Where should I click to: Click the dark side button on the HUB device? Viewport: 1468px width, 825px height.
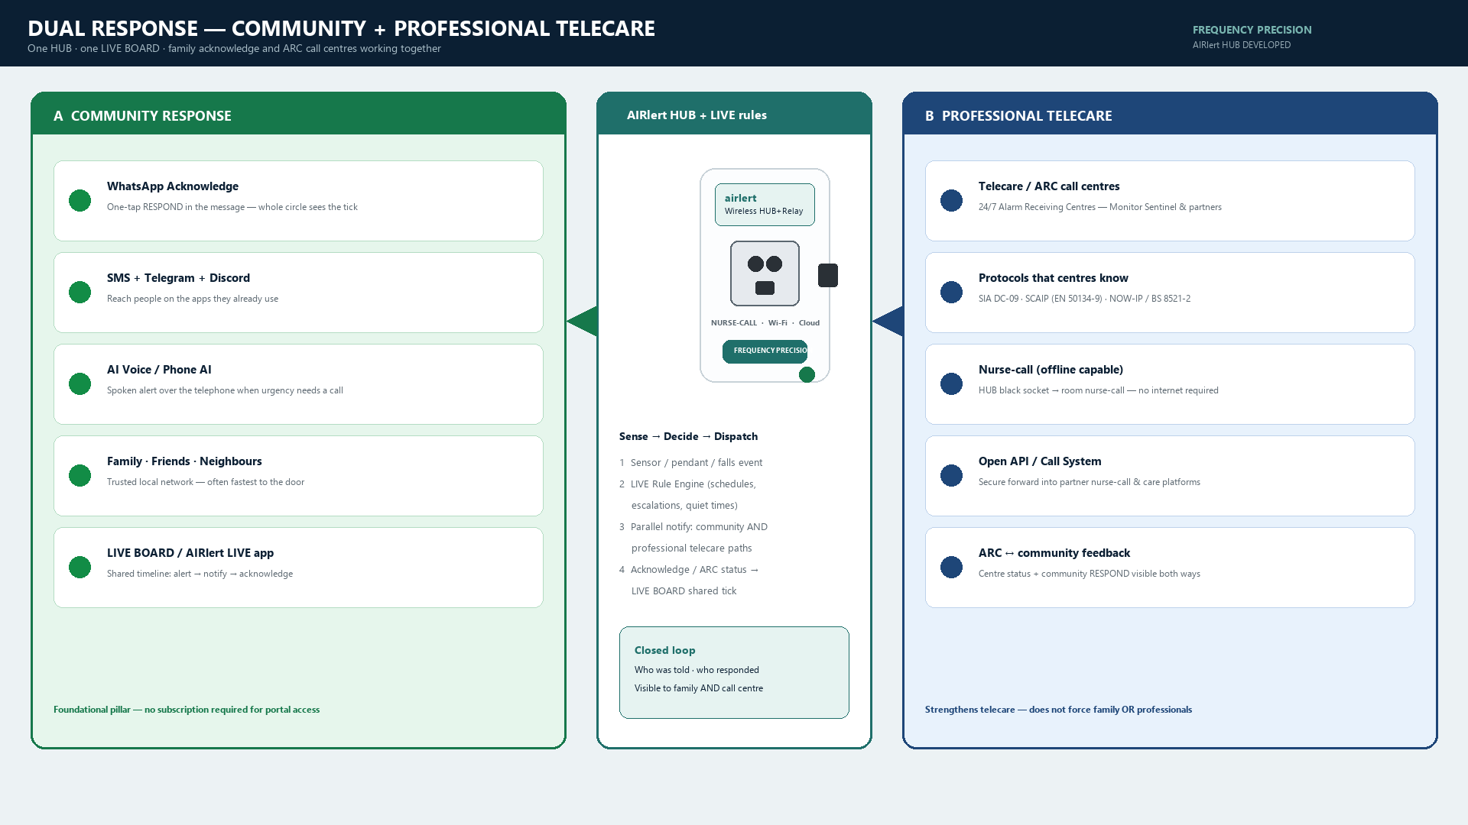pyautogui.click(x=828, y=275)
